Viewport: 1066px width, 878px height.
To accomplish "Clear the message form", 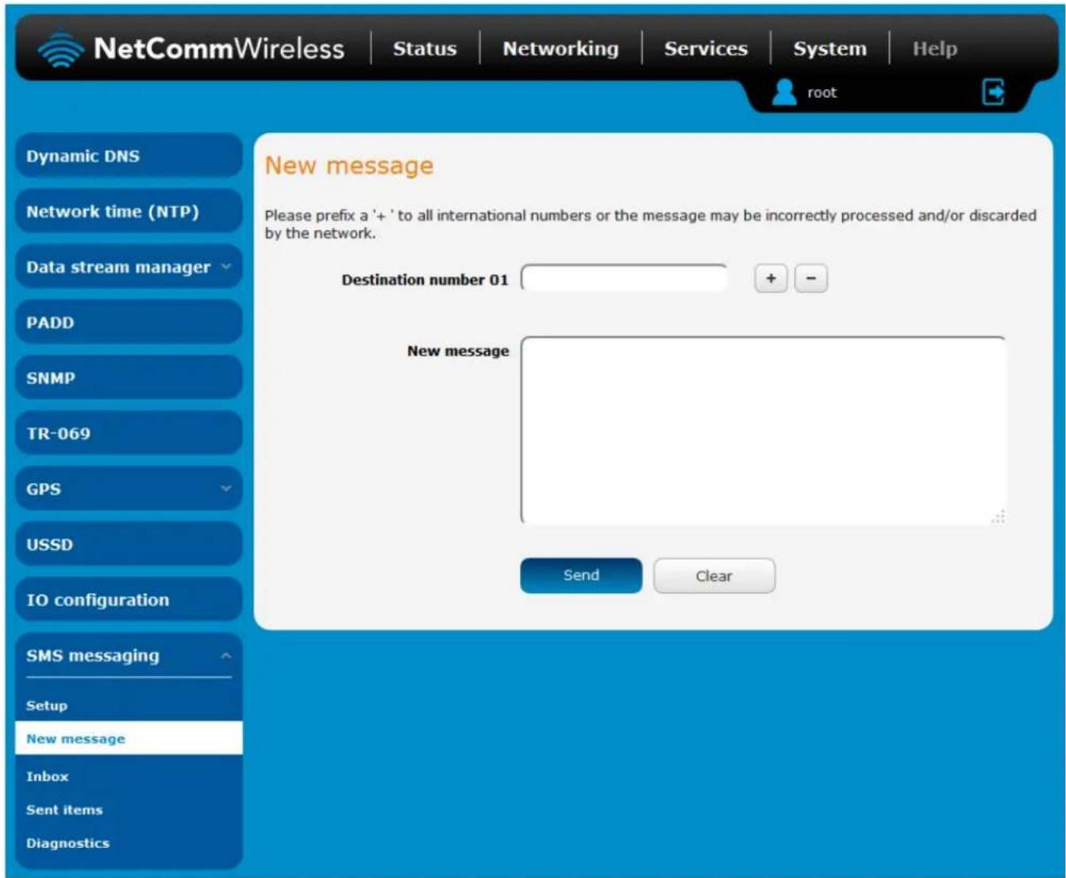I will pos(714,576).
